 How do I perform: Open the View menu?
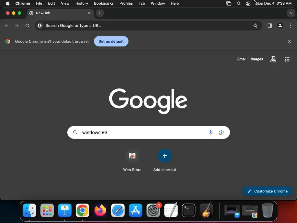click(65, 3)
